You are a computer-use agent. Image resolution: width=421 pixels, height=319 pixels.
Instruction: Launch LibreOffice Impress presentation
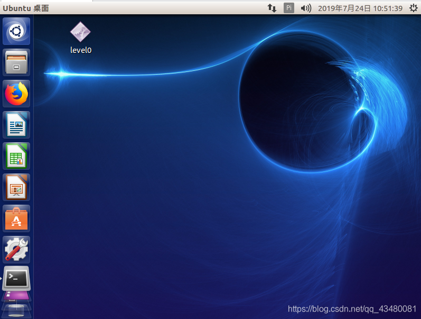[x=16, y=187]
